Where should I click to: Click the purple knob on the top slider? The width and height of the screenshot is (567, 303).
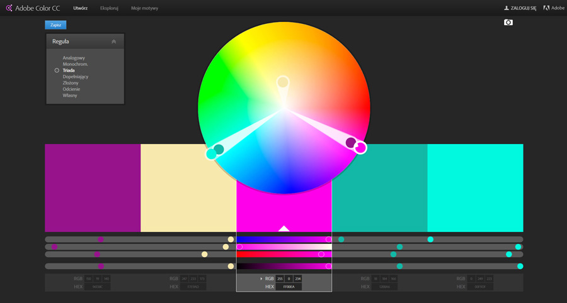pyautogui.click(x=101, y=239)
